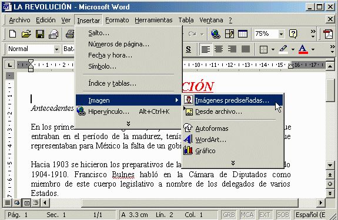This screenshot has height=220, width=338.
Task: Open the Normal style dropdown
Action: pos(56,49)
